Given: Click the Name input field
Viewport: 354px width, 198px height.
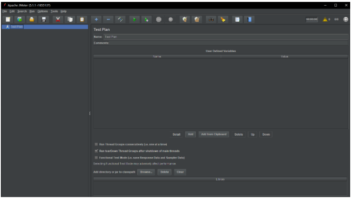Looking at the screenshot, I should click(226, 36).
